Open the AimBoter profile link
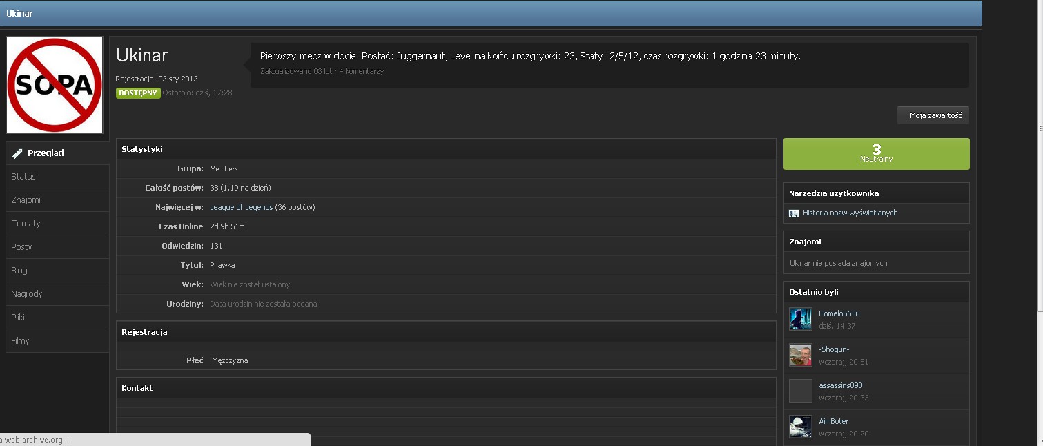 click(833, 421)
